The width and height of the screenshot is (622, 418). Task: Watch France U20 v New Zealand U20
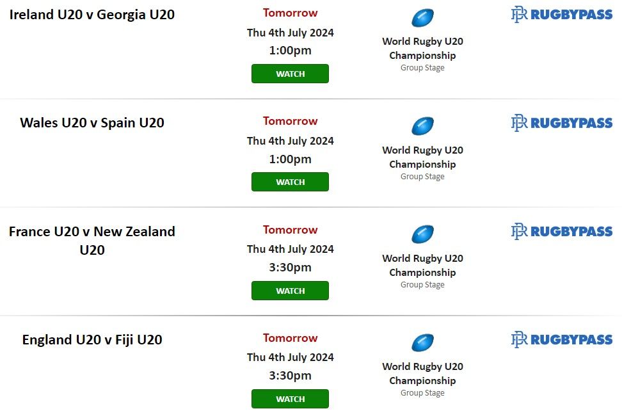point(290,291)
